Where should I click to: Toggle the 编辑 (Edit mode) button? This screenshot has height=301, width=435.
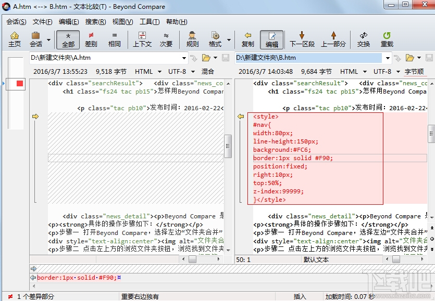[271, 39]
